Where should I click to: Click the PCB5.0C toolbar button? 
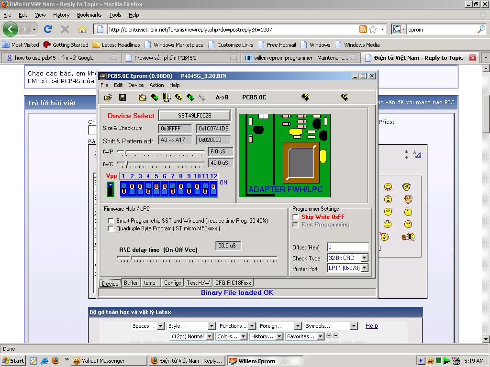[x=254, y=97]
